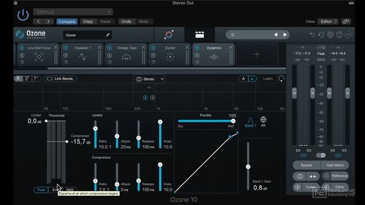Remove the Vintage Tape module
The width and height of the screenshot is (365, 205).
coord(143,47)
